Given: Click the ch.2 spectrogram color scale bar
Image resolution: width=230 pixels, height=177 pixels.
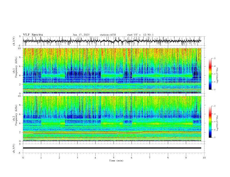Looking at the screenshot, I should click(x=210, y=122).
